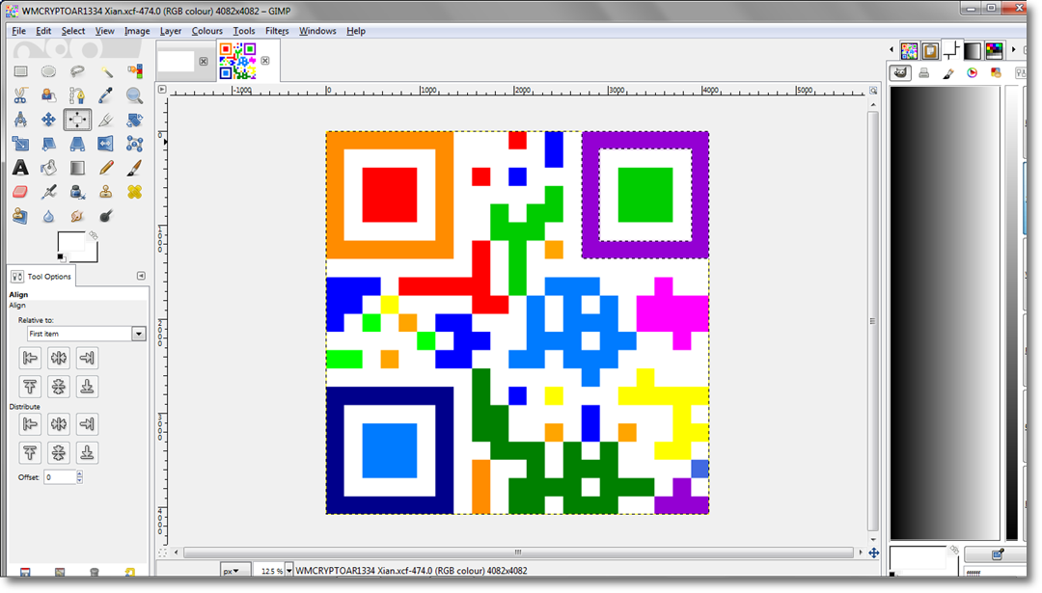The width and height of the screenshot is (1042, 593).
Task: Open the Select menu
Action: coord(73,31)
